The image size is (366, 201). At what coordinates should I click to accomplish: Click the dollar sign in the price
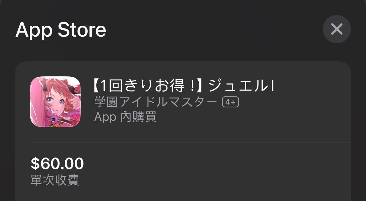click(35, 163)
